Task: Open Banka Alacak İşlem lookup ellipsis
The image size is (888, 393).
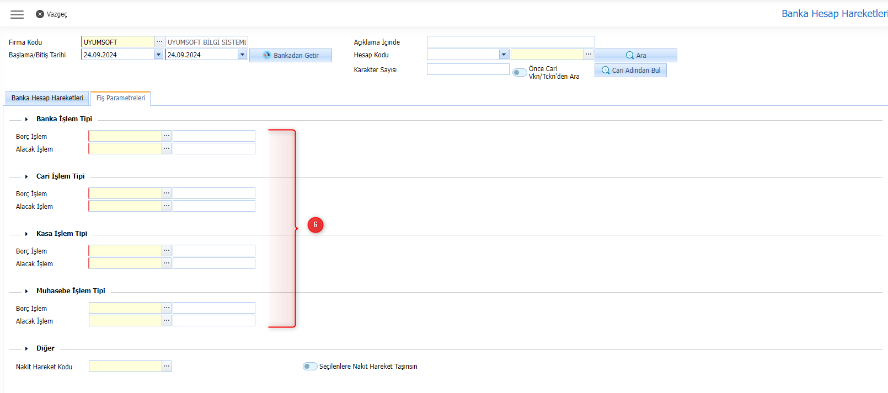Action: pos(167,149)
